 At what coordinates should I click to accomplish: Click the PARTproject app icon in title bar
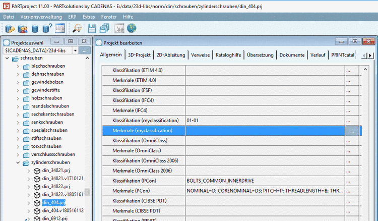click(x=6, y=6)
